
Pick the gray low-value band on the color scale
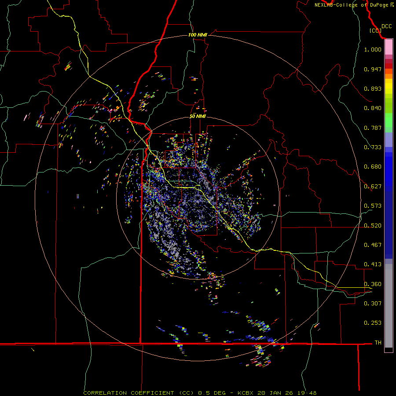(389, 306)
